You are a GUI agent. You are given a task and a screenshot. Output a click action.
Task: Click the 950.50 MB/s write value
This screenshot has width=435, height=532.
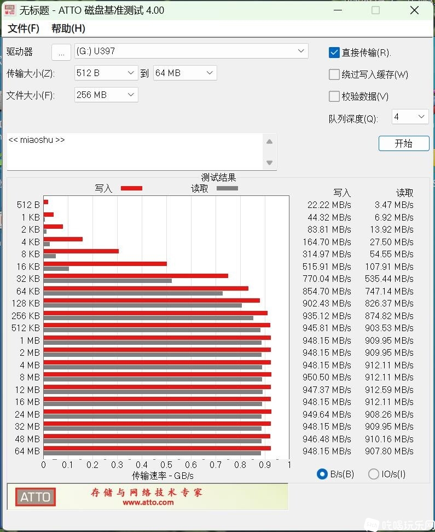click(x=327, y=377)
